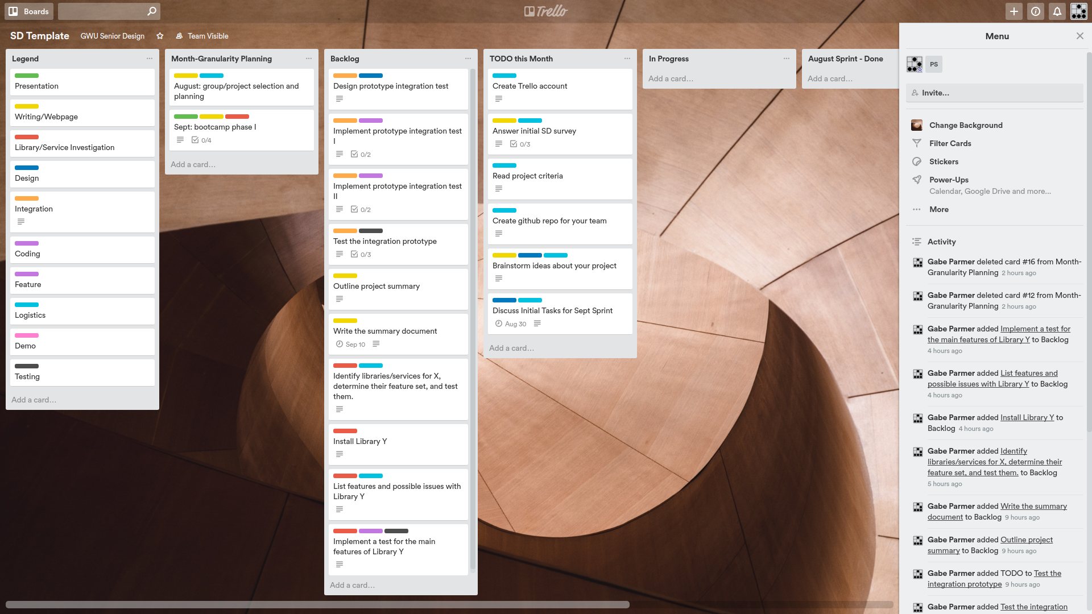Click the green Presentation color swatch
The height and width of the screenshot is (614, 1092).
tap(26, 76)
